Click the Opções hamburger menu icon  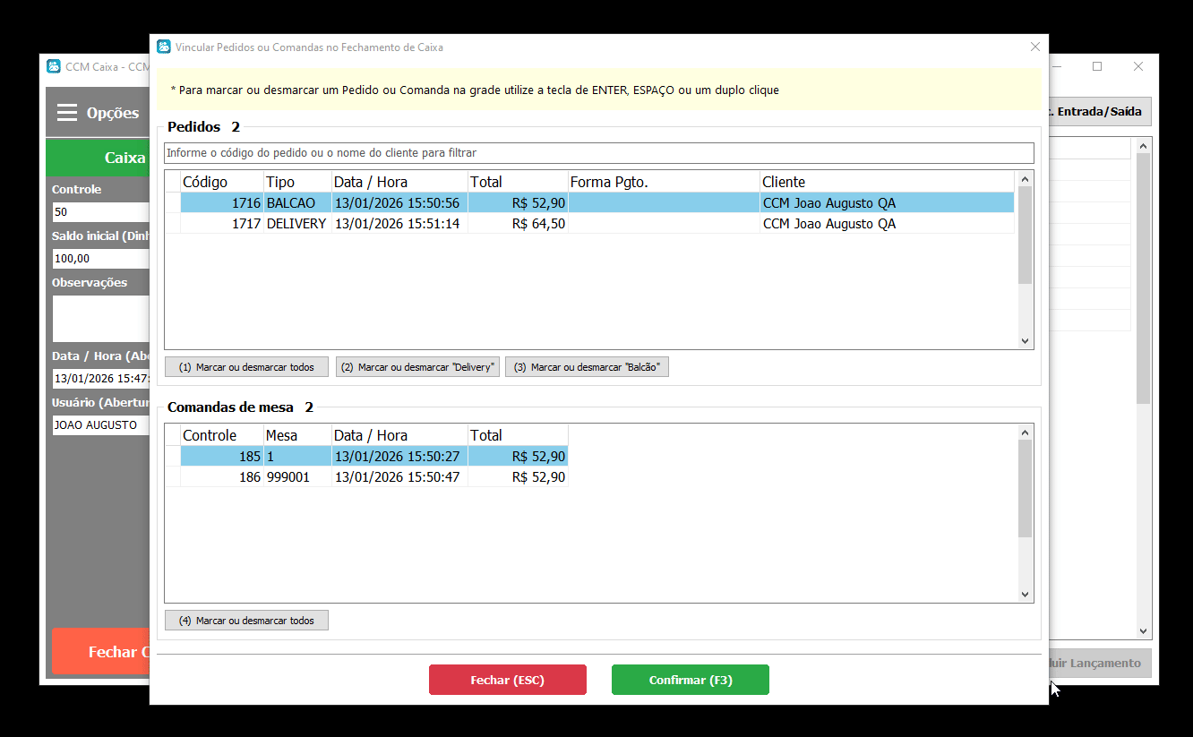(67, 113)
